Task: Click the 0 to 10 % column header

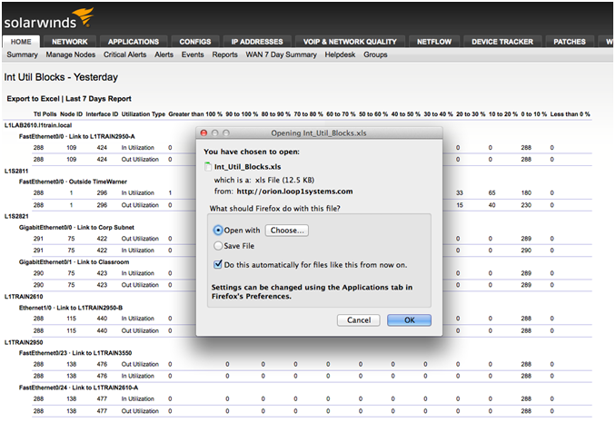Action: pos(534,114)
